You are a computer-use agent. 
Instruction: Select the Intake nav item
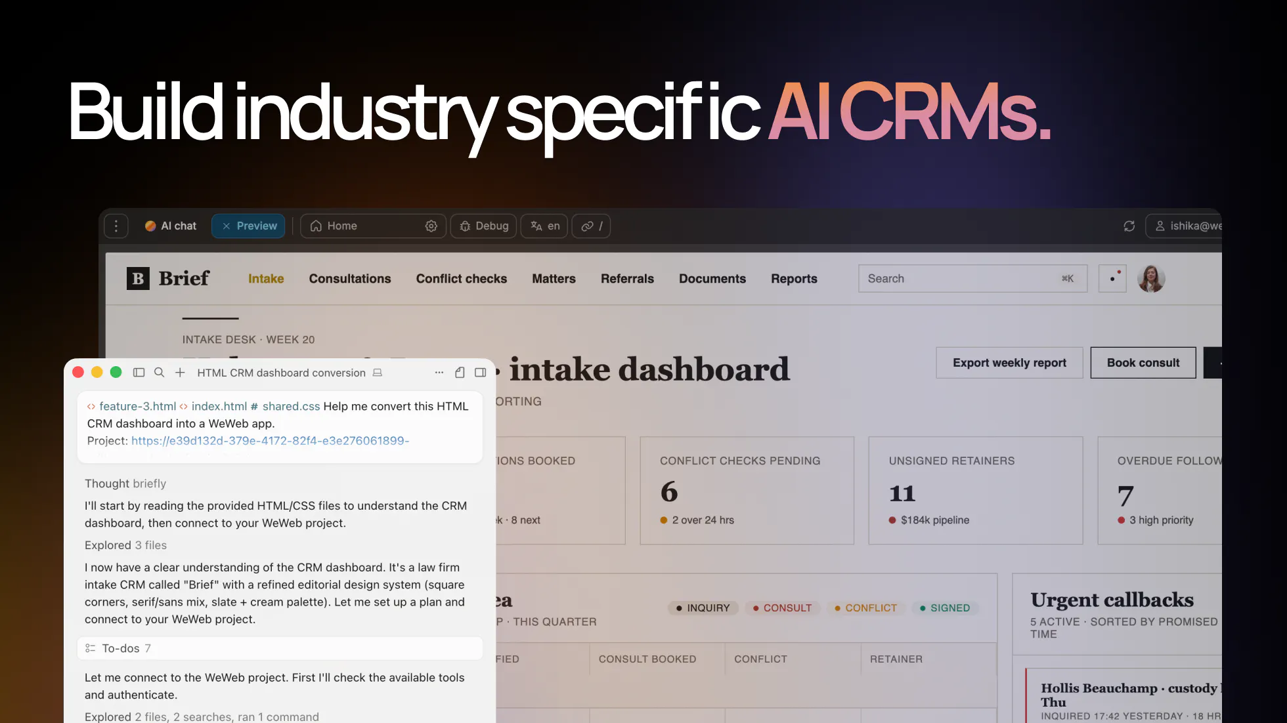pyautogui.click(x=266, y=278)
